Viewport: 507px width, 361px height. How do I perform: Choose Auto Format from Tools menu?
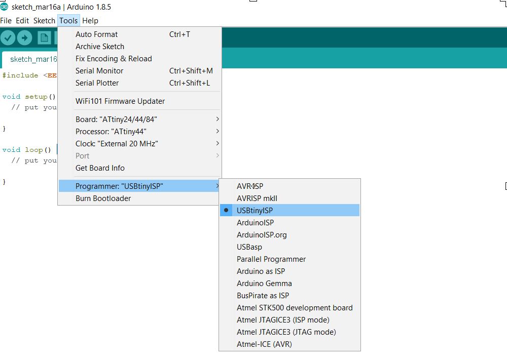(x=140, y=34)
